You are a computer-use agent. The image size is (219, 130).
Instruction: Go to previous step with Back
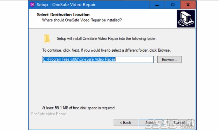(x=126, y=122)
